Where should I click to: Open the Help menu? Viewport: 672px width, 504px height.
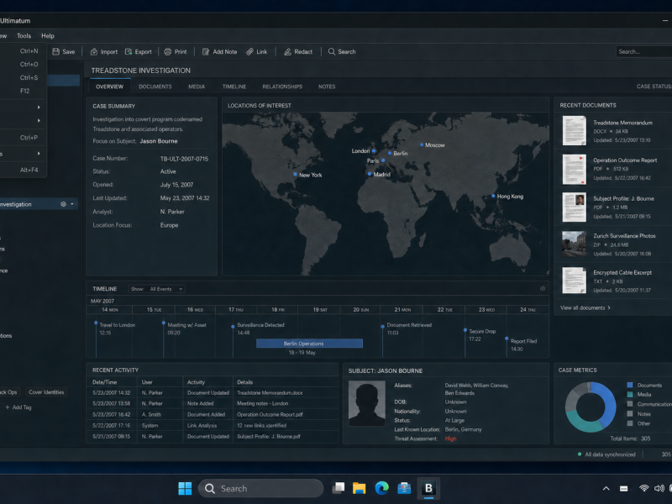click(x=48, y=36)
